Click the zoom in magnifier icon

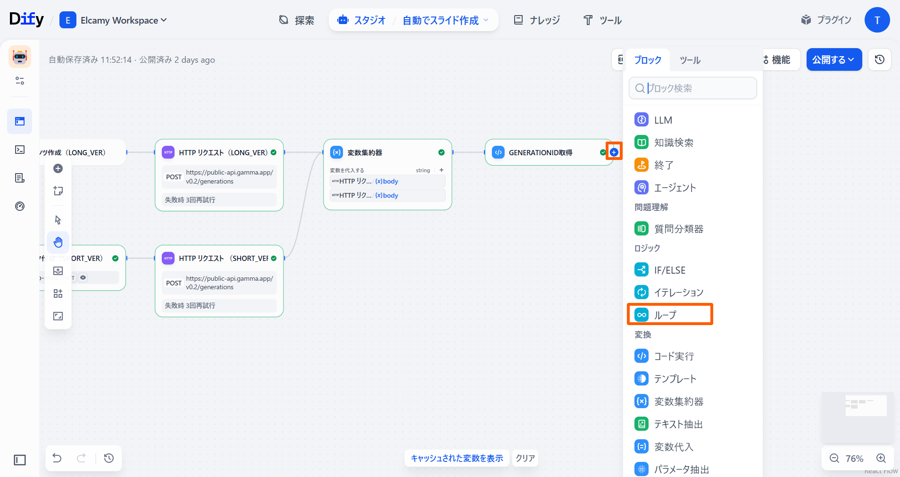[881, 458]
